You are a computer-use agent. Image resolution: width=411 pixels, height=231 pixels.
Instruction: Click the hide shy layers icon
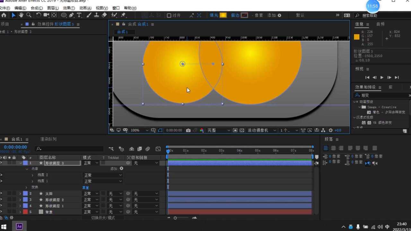click(x=132, y=149)
